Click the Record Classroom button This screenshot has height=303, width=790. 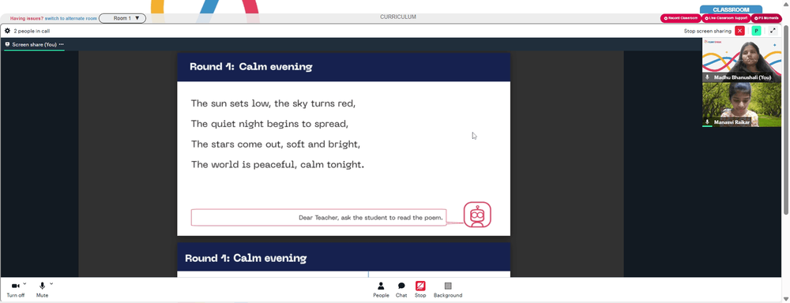[x=681, y=18]
